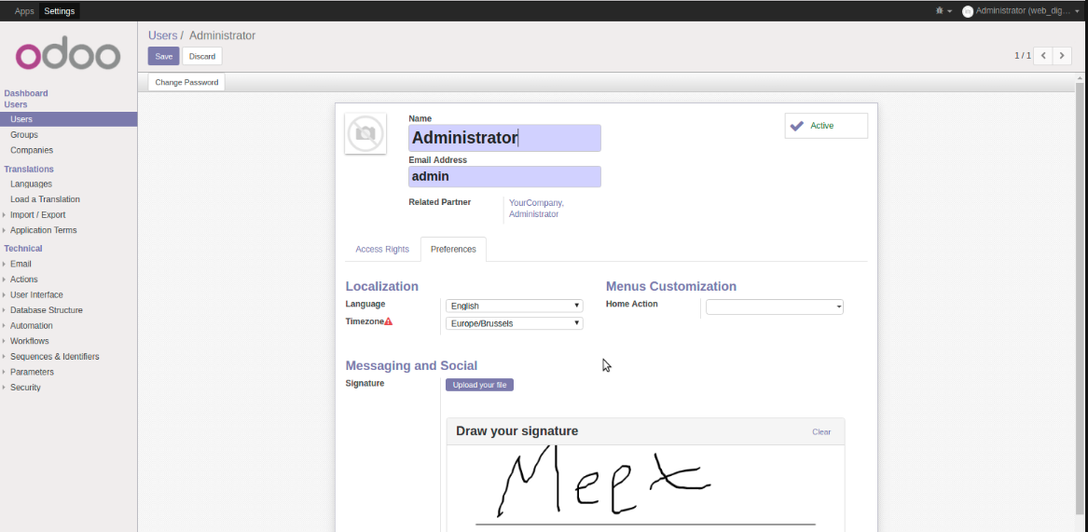Switch to the Access Rights tab
This screenshot has height=532, width=1088.
382,250
